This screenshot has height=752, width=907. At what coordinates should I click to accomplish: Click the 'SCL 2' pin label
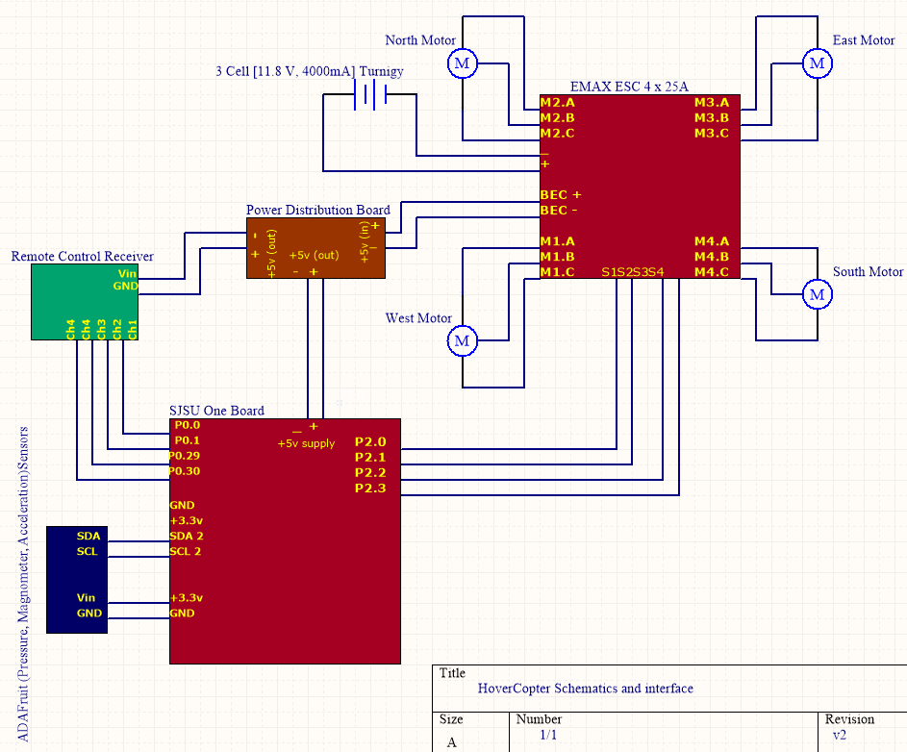point(185,551)
